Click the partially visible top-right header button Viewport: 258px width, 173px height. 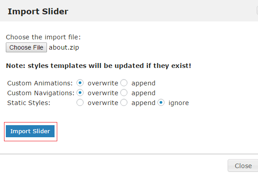pyautogui.click(x=257, y=10)
